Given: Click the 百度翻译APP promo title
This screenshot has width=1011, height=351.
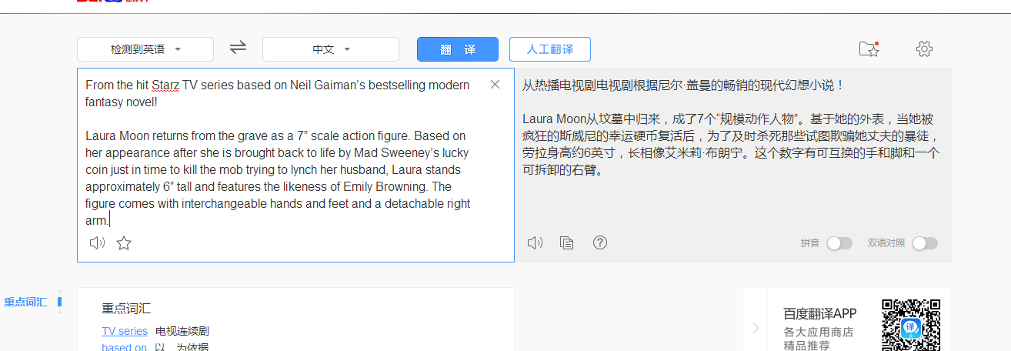Looking at the screenshot, I should click(x=820, y=313).
